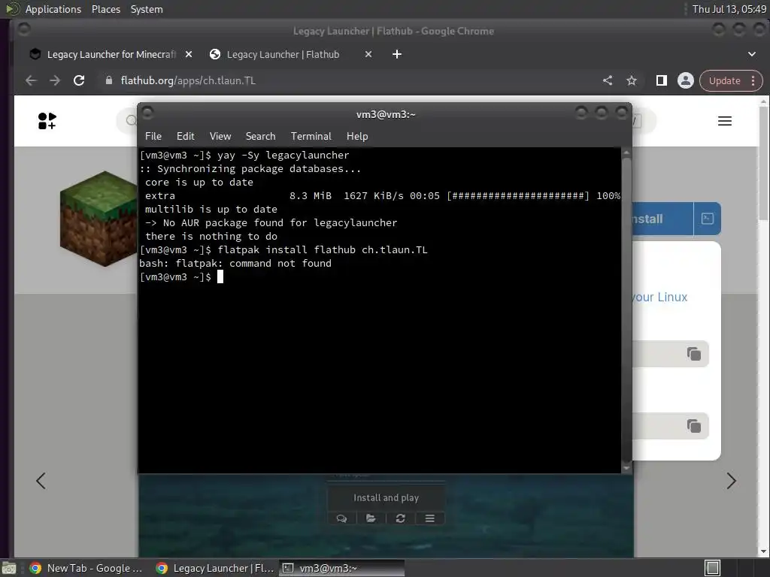
Task: Click the terminal window scrollbar
Action: pos(626,310)
